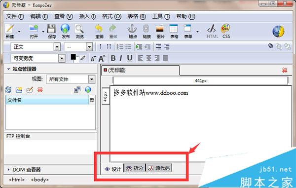The height and width of the screenshot is (188, 296).
Task: Expand the Open button dropdown arrow
Action: pos(43,32)
